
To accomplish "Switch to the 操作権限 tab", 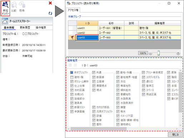I will (41, 28).
